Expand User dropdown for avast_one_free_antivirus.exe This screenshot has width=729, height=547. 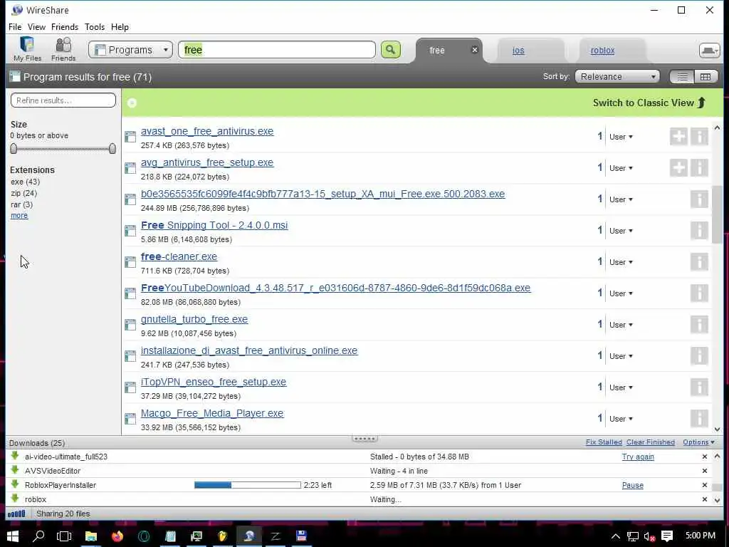(621, 137)
